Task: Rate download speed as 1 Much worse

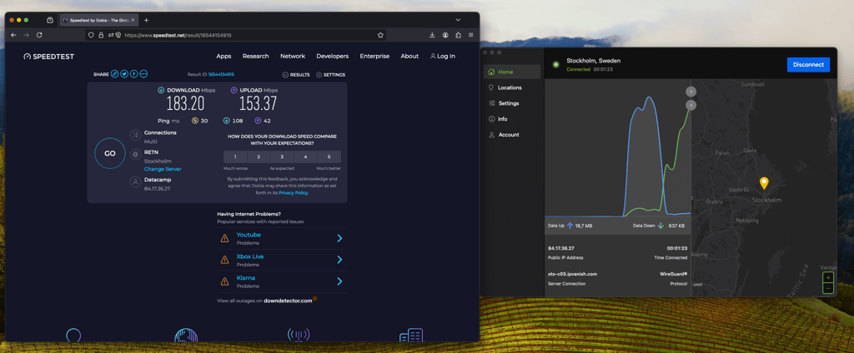Action: [x=235, y=157]
